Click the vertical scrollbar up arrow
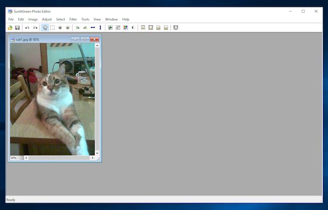328x210 pixels. click(x=97, y=46)
